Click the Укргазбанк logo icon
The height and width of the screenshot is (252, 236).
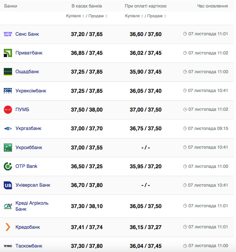click(8, 128)
